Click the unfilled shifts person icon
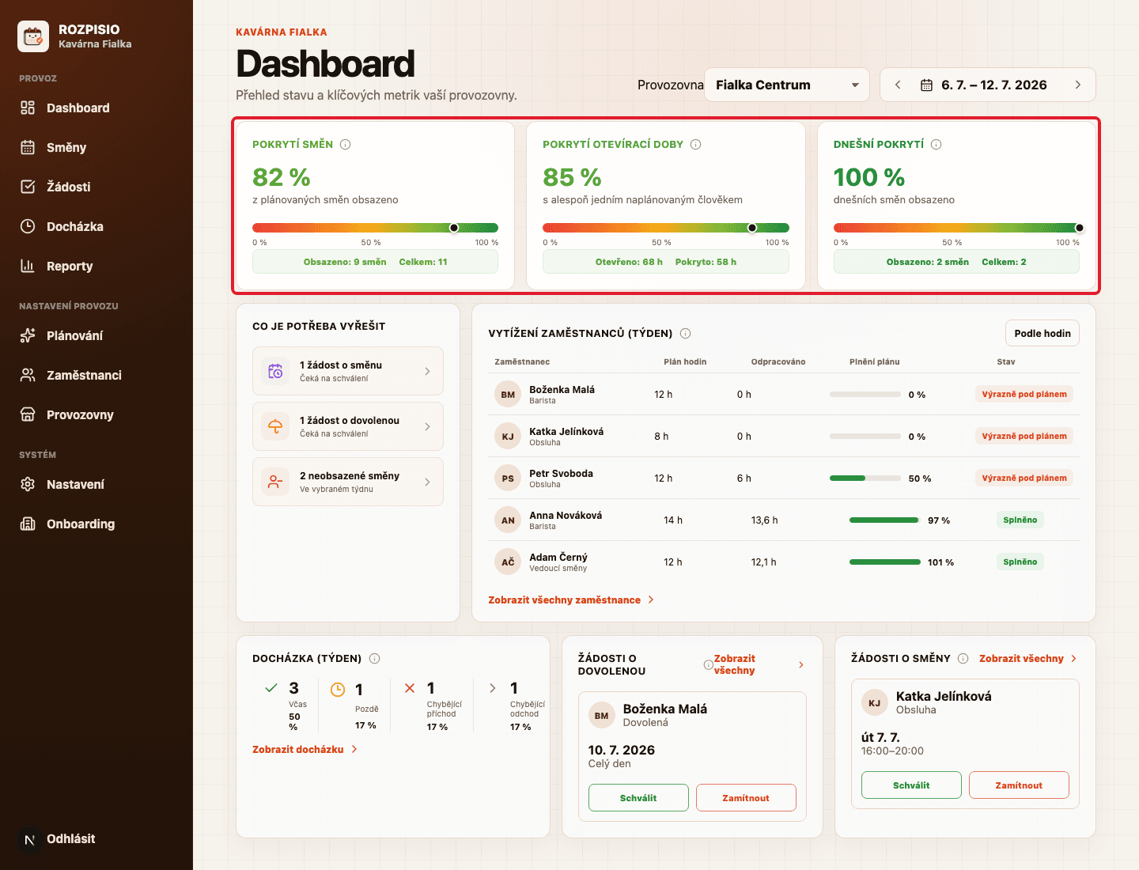Viewport: 1139px width, 870px height. pos(275,482)
